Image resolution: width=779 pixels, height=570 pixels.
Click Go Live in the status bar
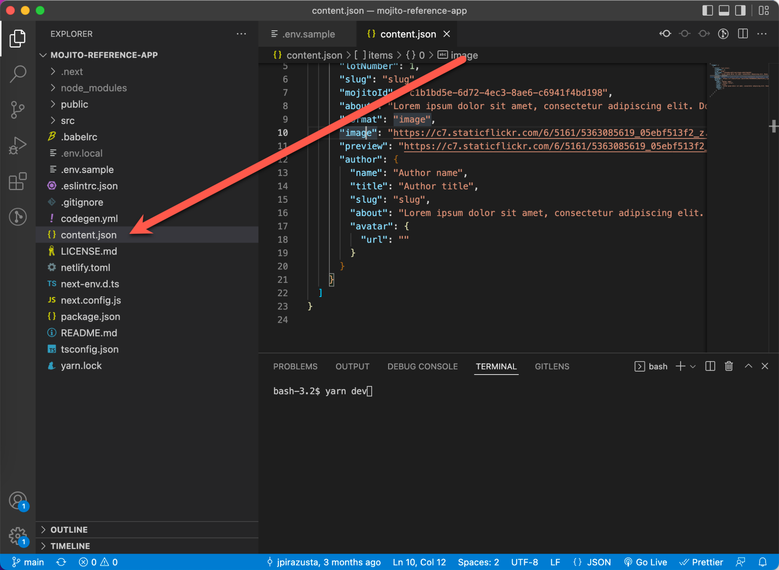pos(646,562)
